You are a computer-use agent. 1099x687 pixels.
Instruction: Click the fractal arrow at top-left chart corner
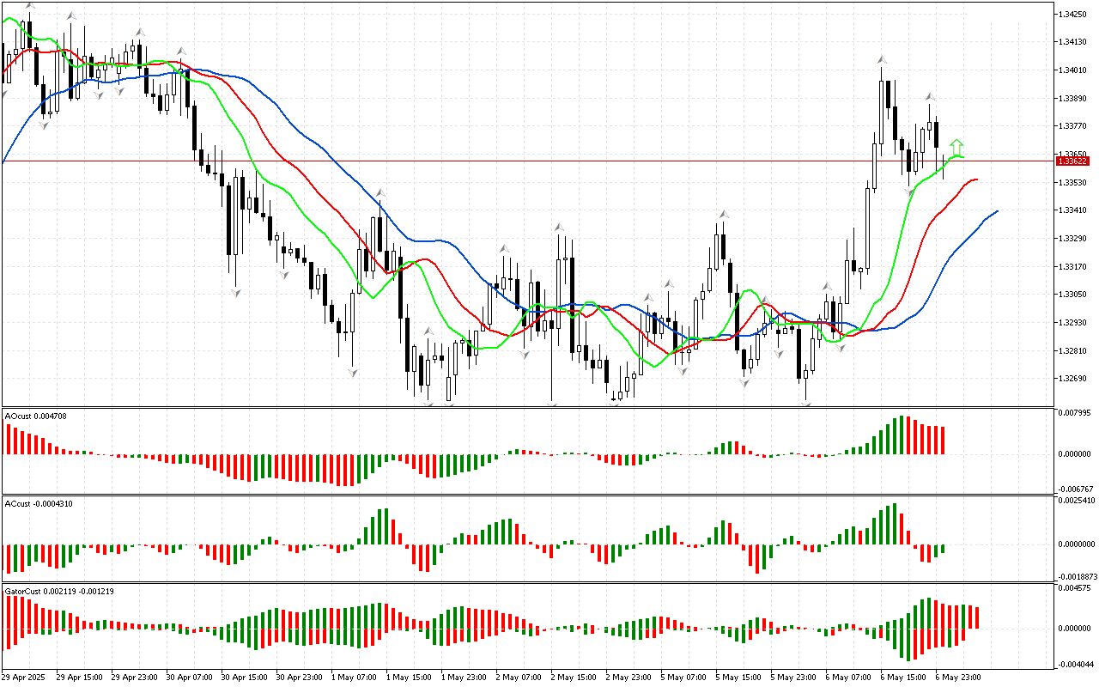click(x=30, y=5)
